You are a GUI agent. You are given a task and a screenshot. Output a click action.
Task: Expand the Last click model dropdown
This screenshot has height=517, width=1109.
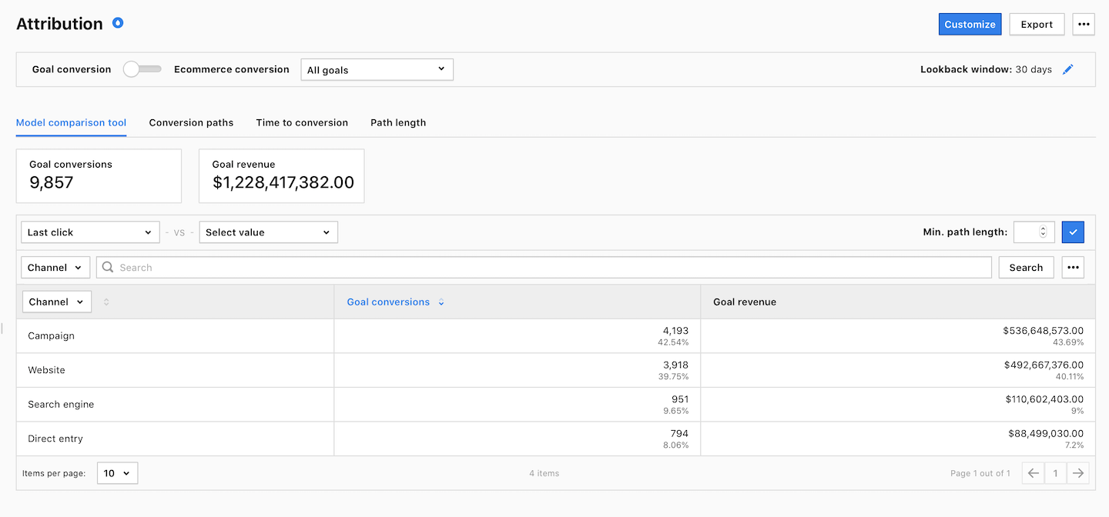pos(90,232)
